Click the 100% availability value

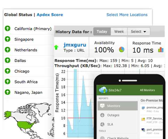(104, 50)
